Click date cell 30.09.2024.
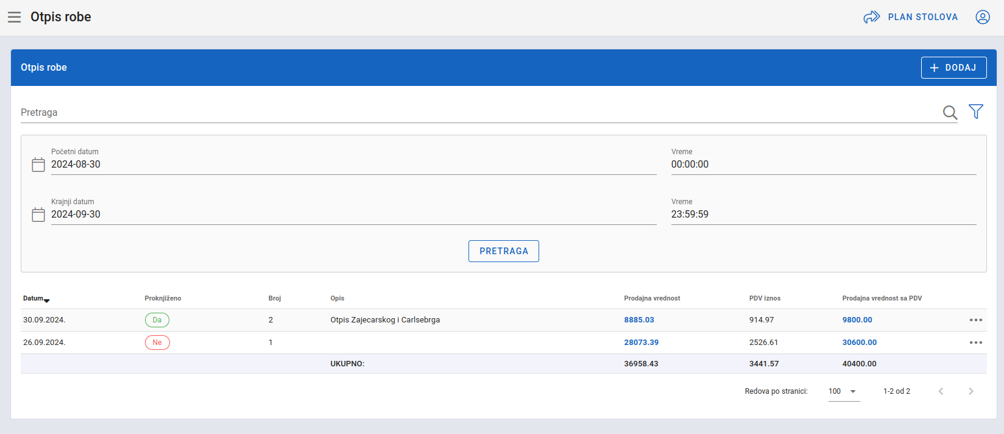The image size is (1004, 434). point(44,320)
